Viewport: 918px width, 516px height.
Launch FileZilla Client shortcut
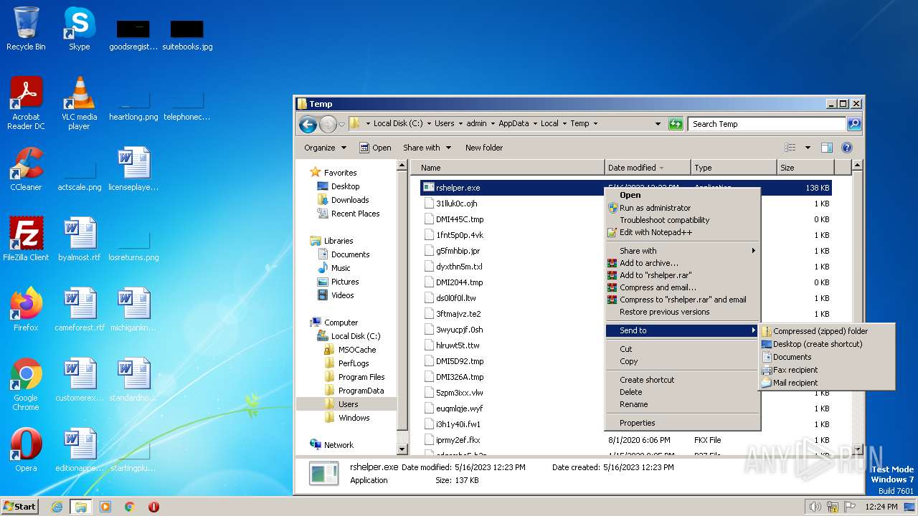click(26, 239)
